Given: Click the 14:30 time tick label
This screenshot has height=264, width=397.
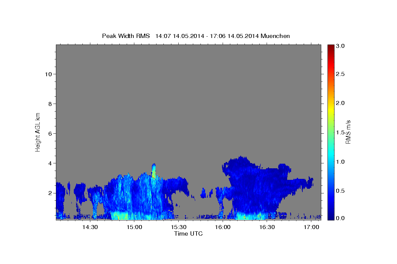Looking at the screenshot, I should point(90,227).
